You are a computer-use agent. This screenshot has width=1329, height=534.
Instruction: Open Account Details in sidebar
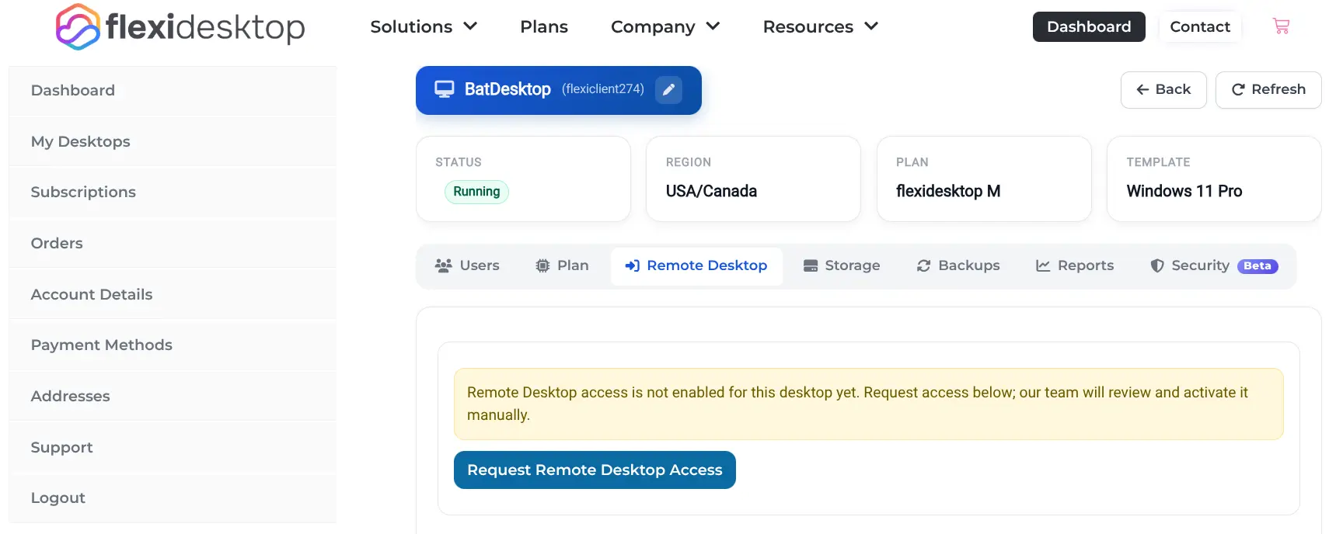tap(173, 294)
